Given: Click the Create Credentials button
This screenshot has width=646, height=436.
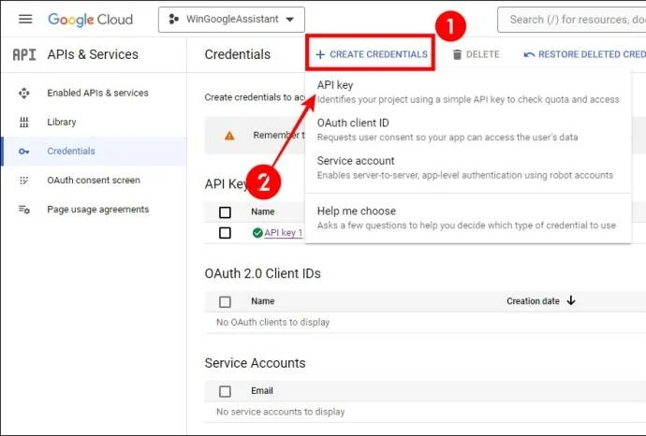Looking at the screenshot, I should coord(371,54).
